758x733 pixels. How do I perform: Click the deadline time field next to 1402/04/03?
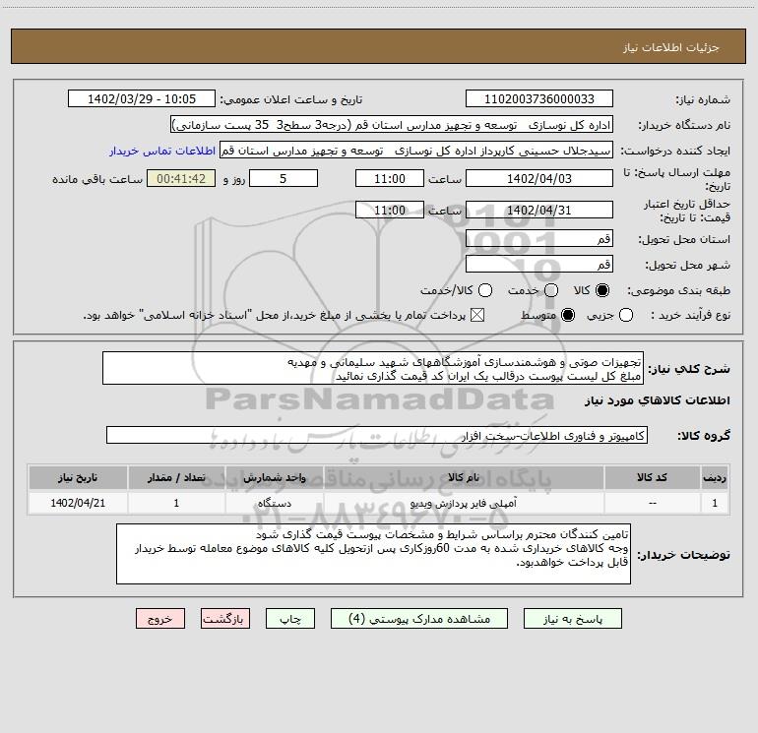[390, 179]
